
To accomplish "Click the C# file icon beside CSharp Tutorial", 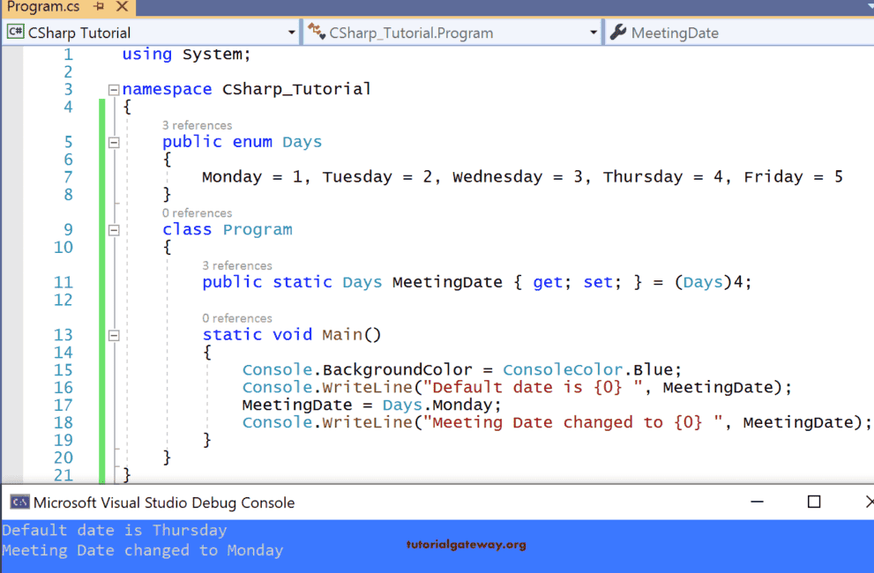I will click(15, 32).
